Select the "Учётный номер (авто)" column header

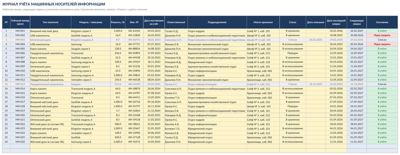pos(20,22)
